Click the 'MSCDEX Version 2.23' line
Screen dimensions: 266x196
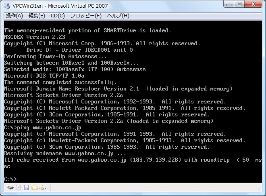[35, 37]
